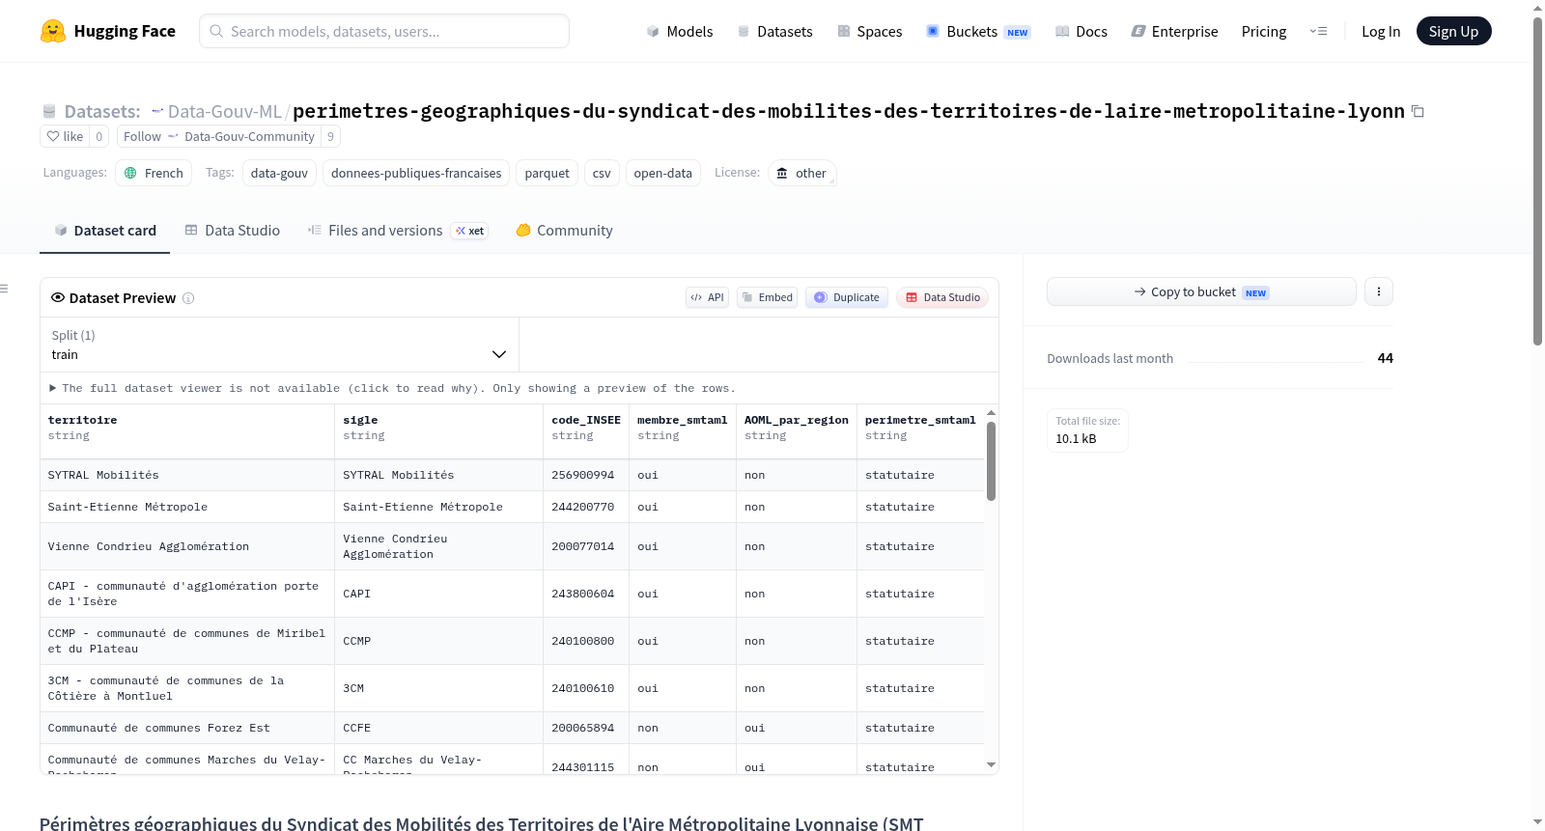
Task: Click the globe icon on French tag
Action: (130, 173)
